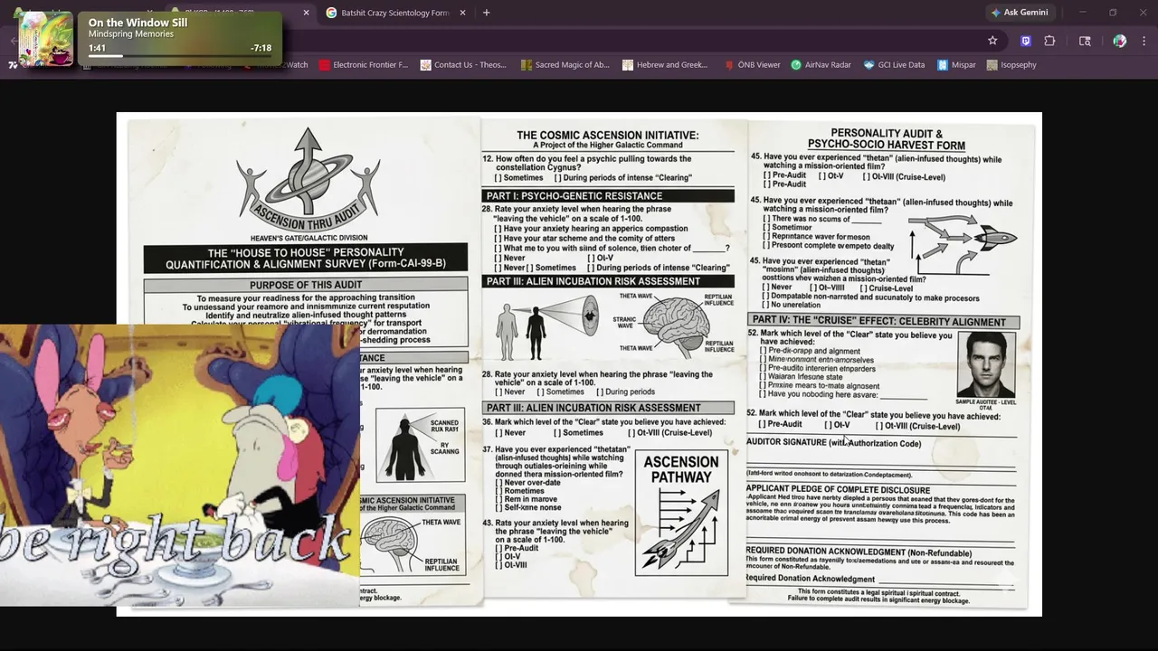This screenshot has width=1158, height=651.
Task: Click 'PART I: PSYCHO-GENETIC RESISTANCE' heading
Action: tap(608, 196)
